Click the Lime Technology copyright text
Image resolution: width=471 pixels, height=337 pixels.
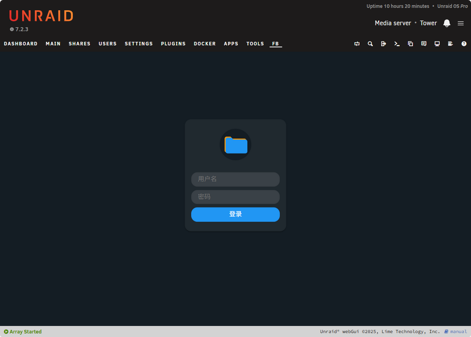(380, 332)
